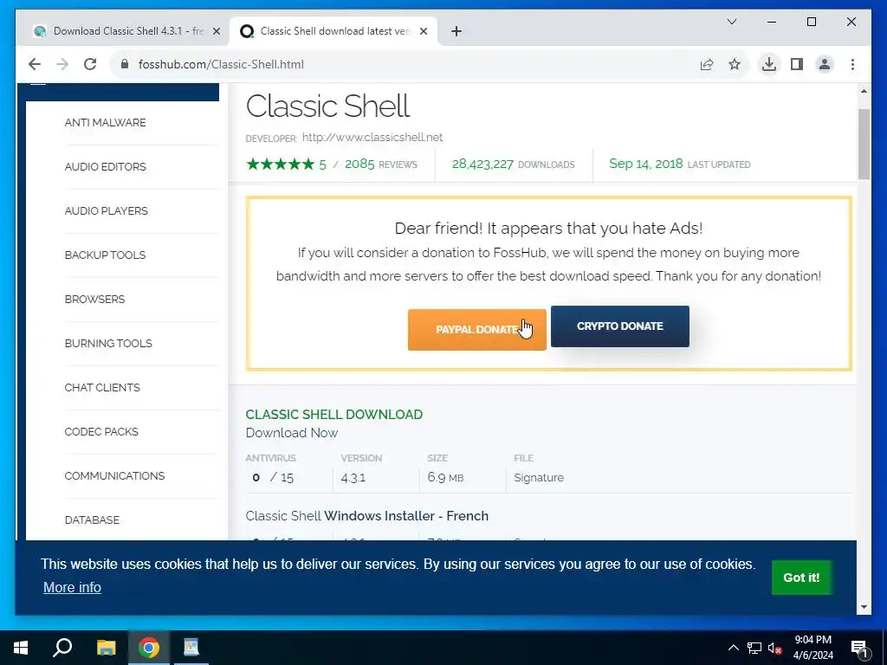The width and height of the screenshot is (887, 665).
Task: Open BROWSERS category
Action: coord(94,299)
